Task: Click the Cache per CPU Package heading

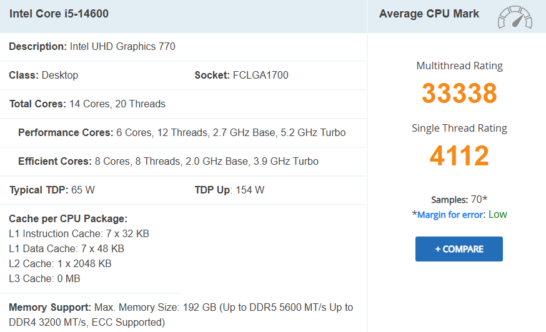Action: point(68,218)
